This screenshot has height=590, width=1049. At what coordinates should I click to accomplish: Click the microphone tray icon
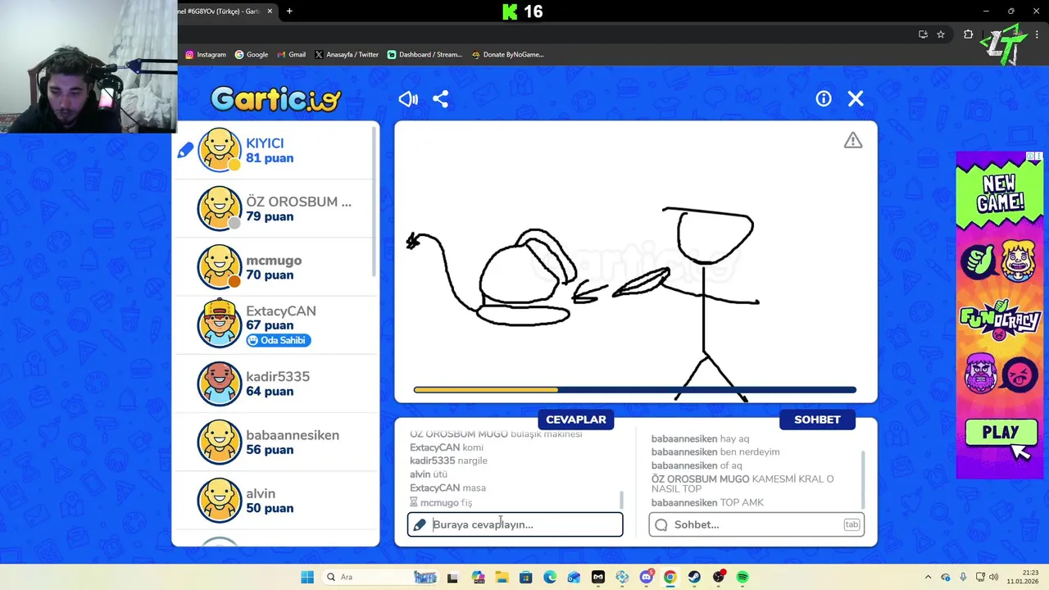(x=963, y=577)
